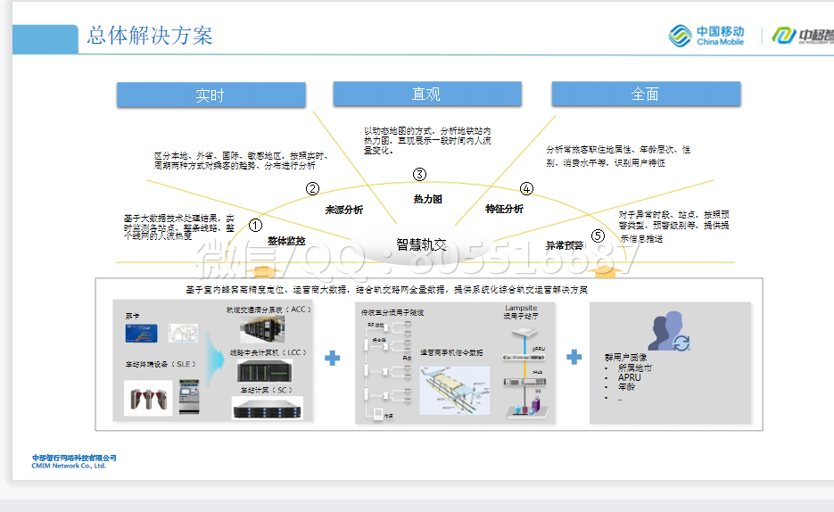The width and height of the screenshot is (834, 512).
Task: Click the plus icon before the user portrait panel
Action: pos(574,357)
